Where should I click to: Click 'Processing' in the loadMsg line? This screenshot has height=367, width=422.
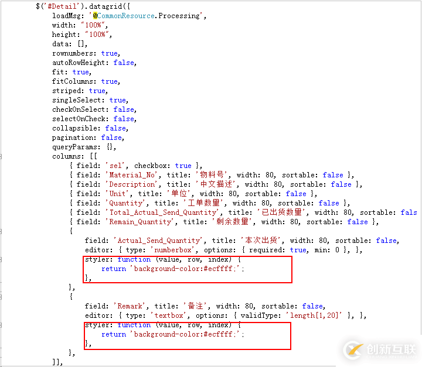coord(179,16)
